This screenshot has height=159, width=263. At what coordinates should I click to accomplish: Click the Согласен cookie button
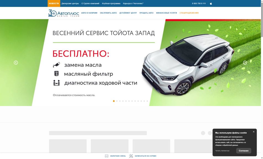tap(244, 151)
